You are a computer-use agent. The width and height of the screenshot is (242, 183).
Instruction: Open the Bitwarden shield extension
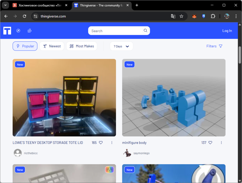coord(204,16)
